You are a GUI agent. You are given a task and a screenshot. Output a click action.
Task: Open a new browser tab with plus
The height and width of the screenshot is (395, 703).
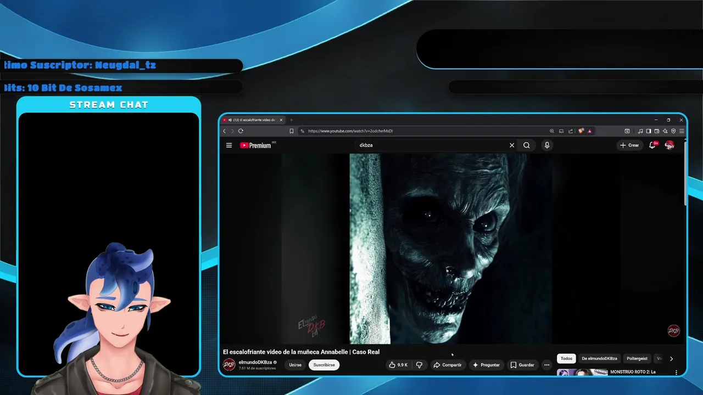(292, 120)
